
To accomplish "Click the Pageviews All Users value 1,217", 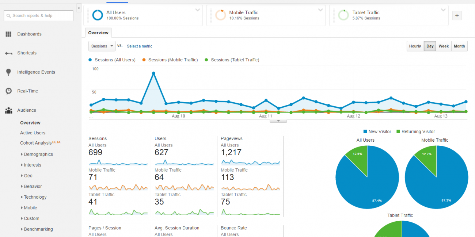I will point(231,153).
